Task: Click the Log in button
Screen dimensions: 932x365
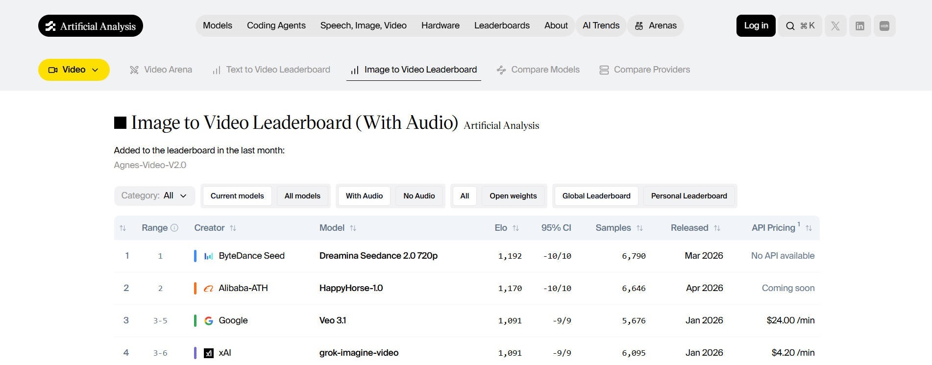Action: 756,25
